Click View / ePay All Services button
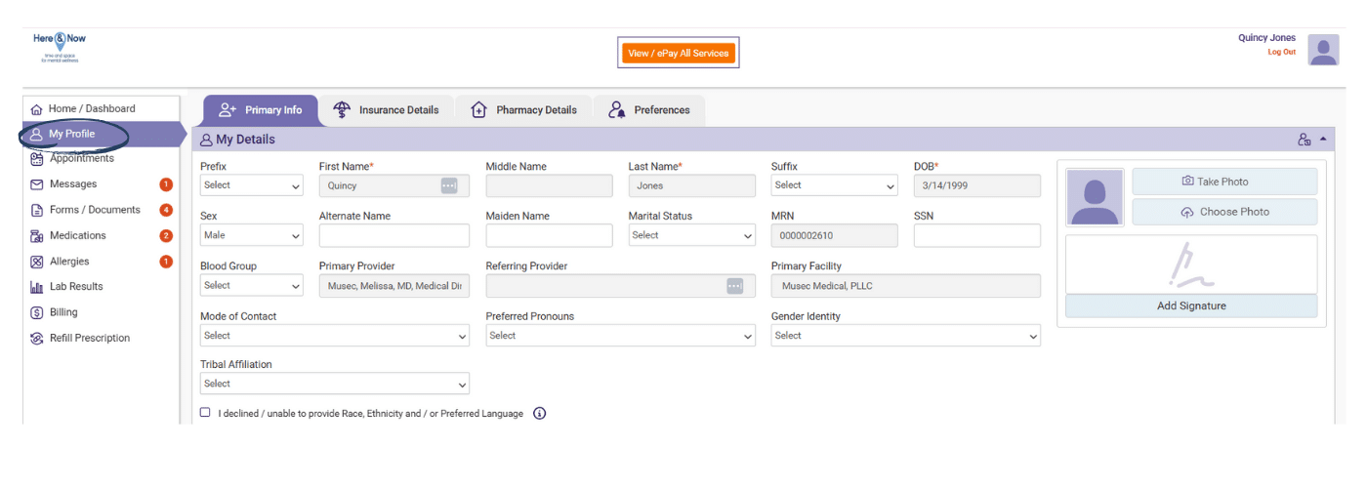Image resolution: width=1367 pixels, height=488 pixels. pyautogui.click(x=679, y=53)
